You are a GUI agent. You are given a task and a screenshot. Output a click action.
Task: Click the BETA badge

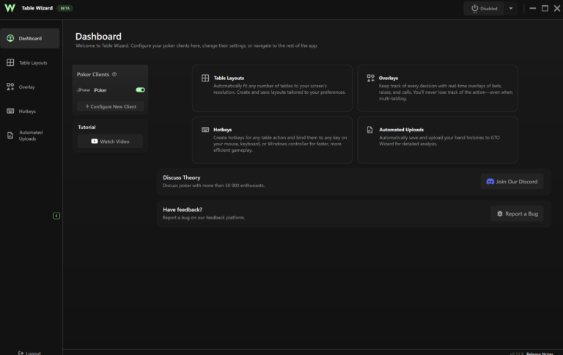tap(65, 8)
